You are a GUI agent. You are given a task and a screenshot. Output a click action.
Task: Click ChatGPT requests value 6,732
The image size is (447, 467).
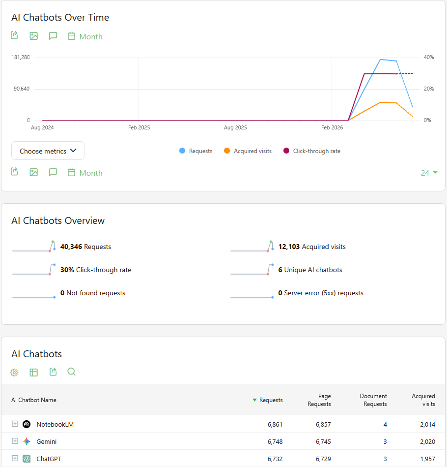coord(275,459)
